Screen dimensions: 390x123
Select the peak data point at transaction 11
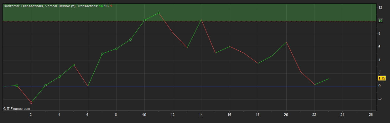(159, 13)
